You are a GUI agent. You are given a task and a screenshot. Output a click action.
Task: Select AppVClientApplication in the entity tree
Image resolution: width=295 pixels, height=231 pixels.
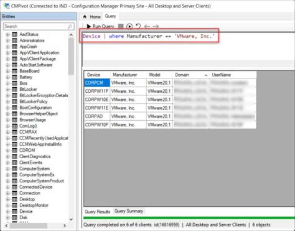click(x=39, y=53)
